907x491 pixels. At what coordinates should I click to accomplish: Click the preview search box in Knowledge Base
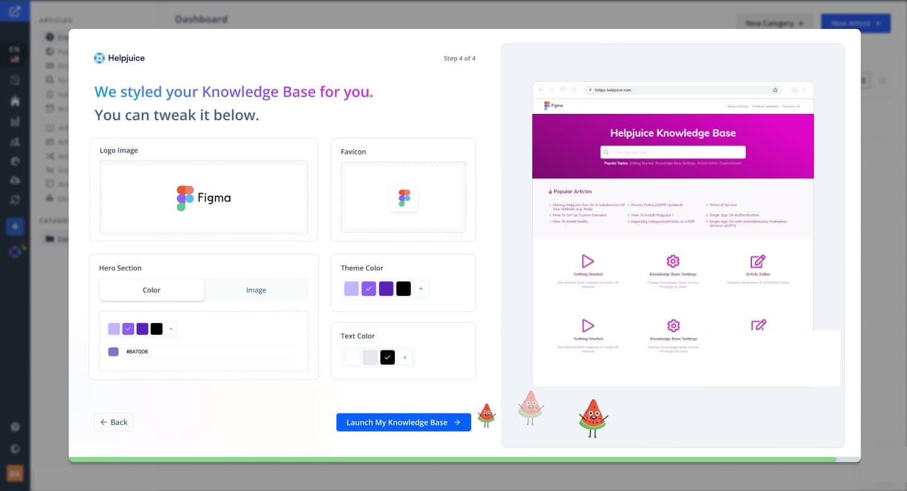click(x=673, y=152)
